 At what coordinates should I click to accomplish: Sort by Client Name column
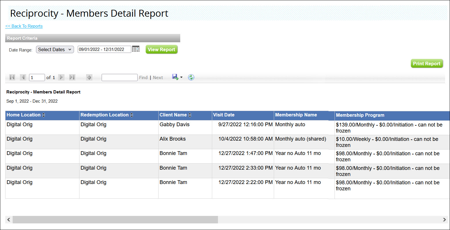click(x=190, y=115)
